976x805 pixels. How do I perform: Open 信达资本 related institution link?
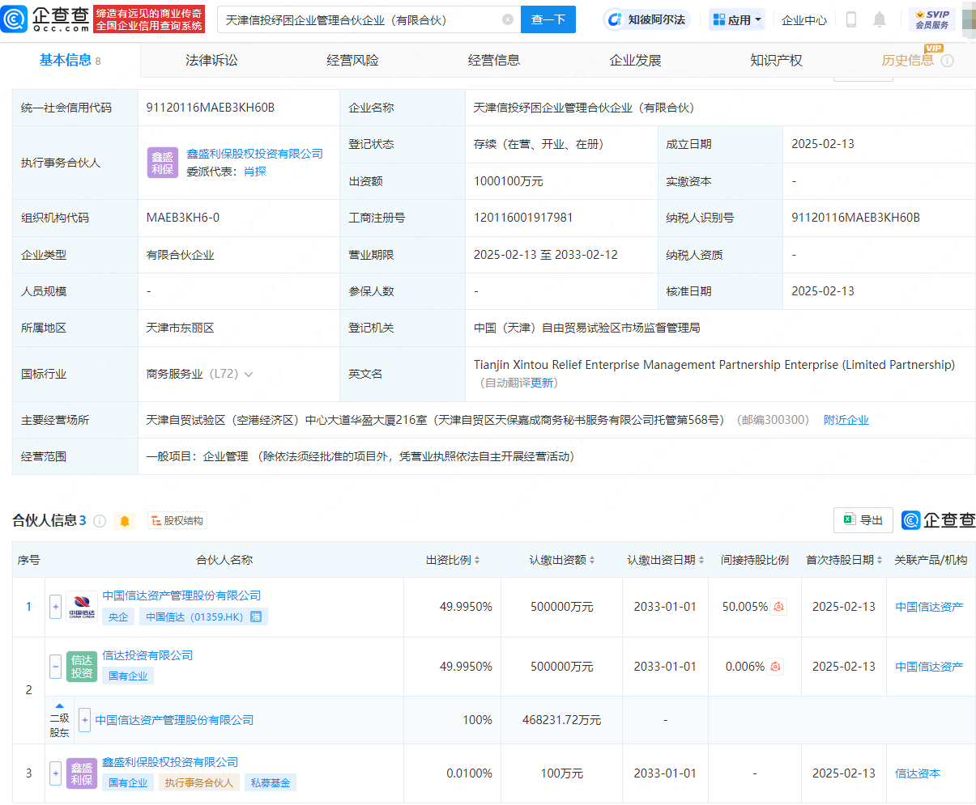(x=918, y=773)
